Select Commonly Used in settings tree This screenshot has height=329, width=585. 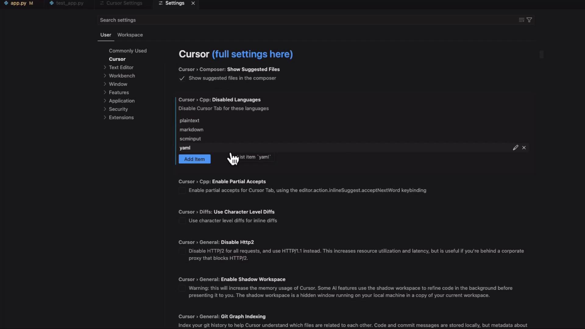point(128,51)
